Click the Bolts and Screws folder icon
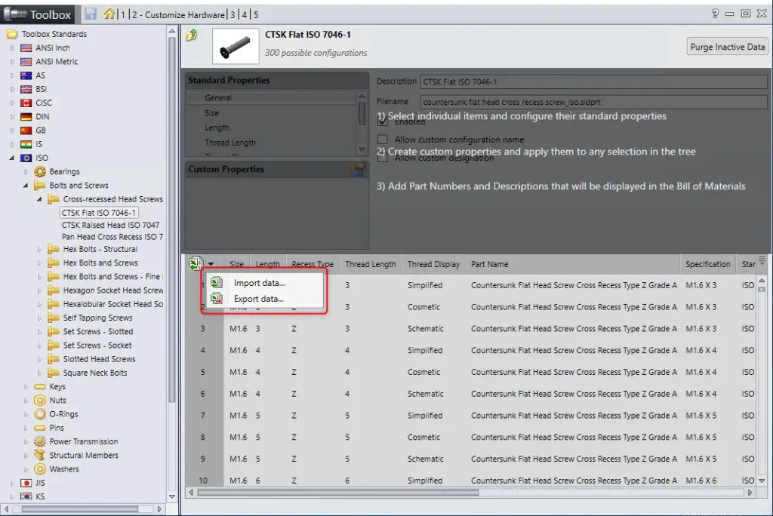This screenshot has width=773, height=516. coord(40,186)
